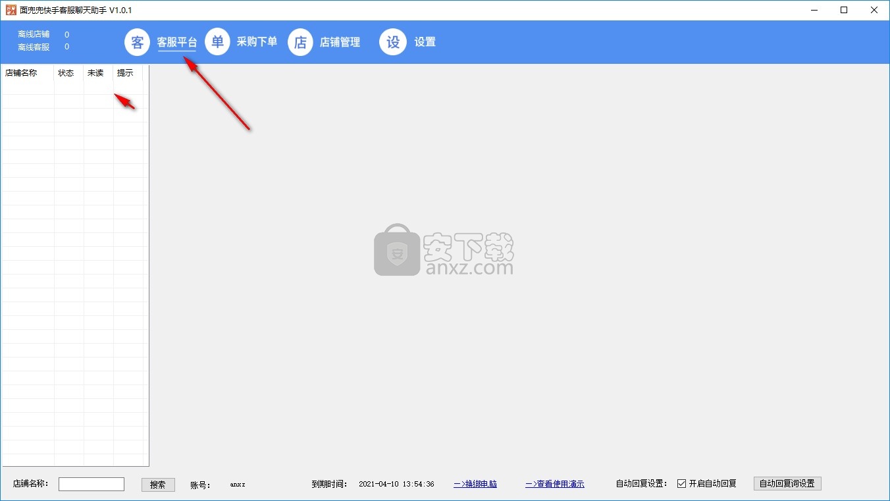Open the 设置 tab
This screenshot has width=890, height=501.
pos(425,42)
